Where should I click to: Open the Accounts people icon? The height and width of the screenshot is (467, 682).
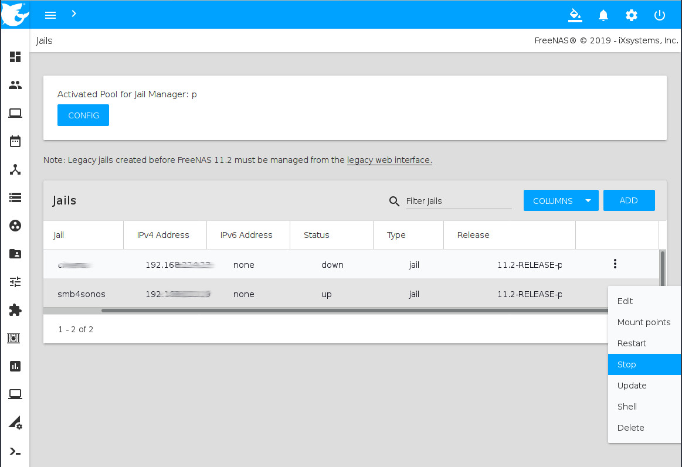(x=15, y=85)
